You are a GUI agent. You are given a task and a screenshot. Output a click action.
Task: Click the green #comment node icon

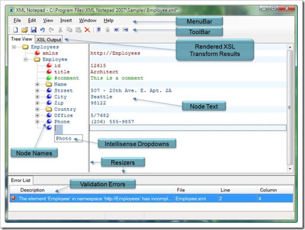pos(49,78)
